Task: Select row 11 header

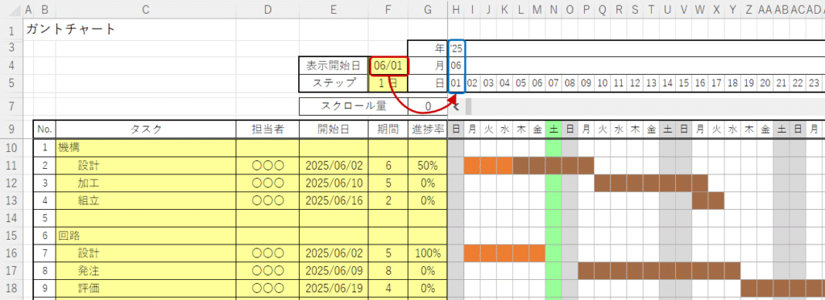Action: pyautogui.click(x=11, y=166)
